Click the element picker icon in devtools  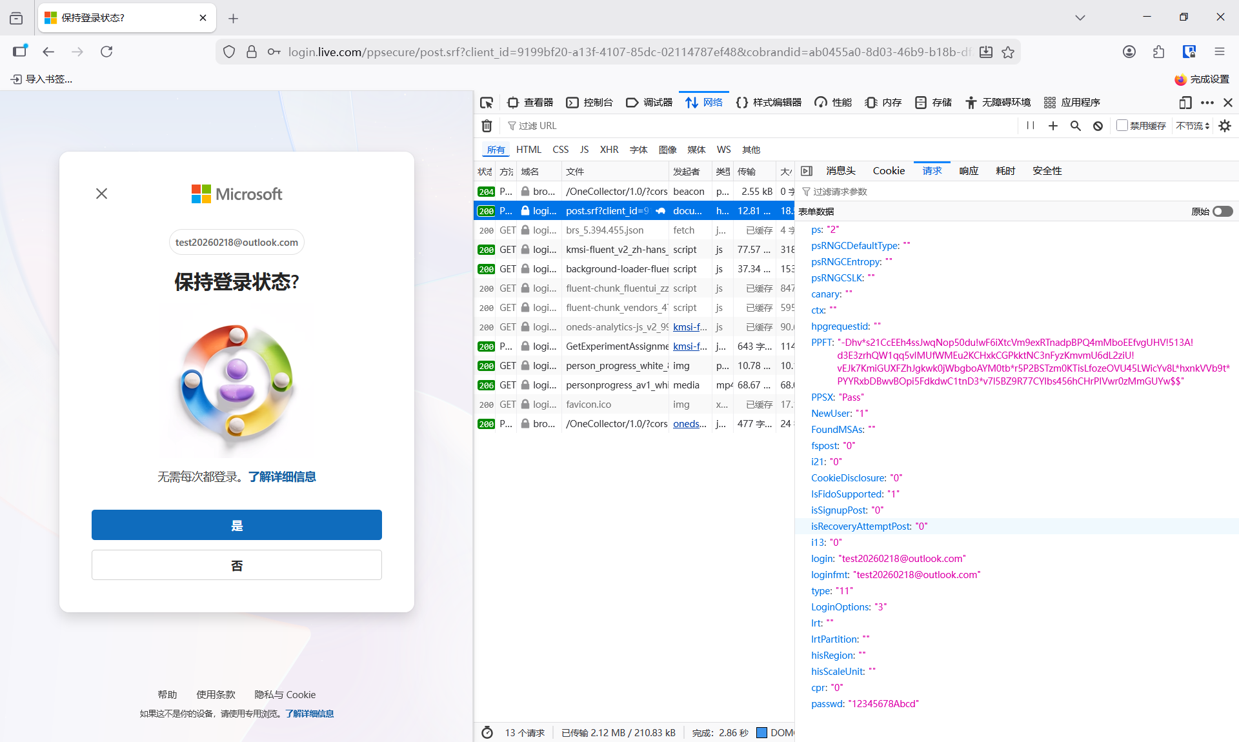pyautogui.click(x=487, y=103)
